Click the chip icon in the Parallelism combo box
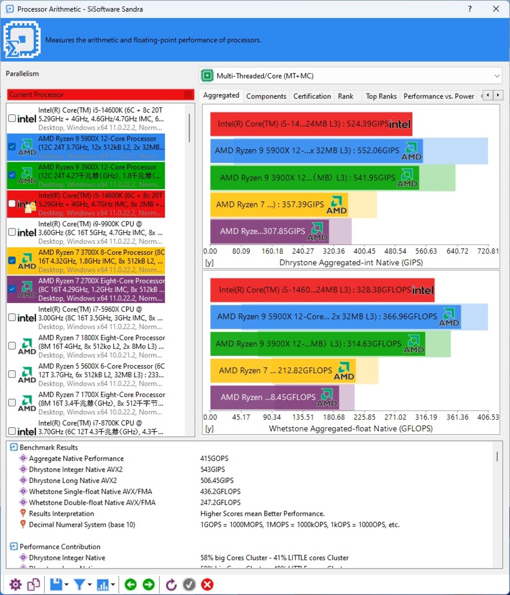This screenshot has width=510, height=595. (207, 75)
